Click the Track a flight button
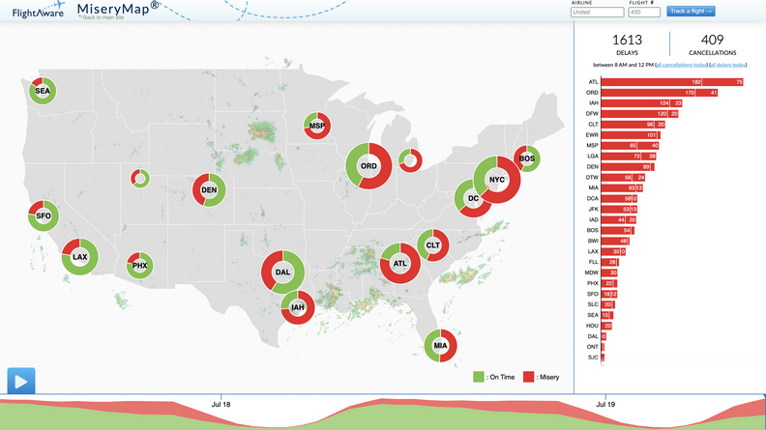Screen dimensions: 766x430 tap(691, 12)
